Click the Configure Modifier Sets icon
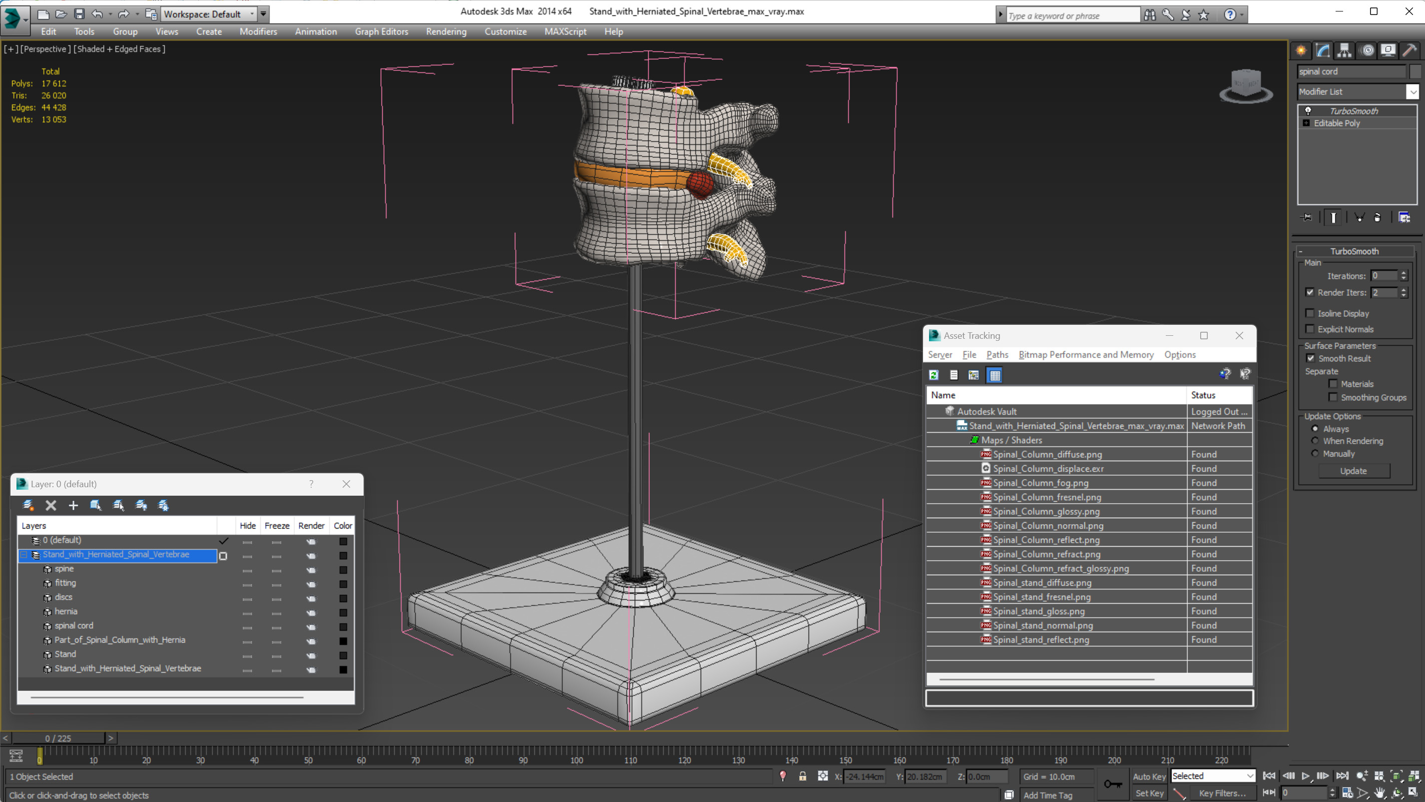Image resolution: width=1425 pixels, height=802 pixels. coord(1404,217)
